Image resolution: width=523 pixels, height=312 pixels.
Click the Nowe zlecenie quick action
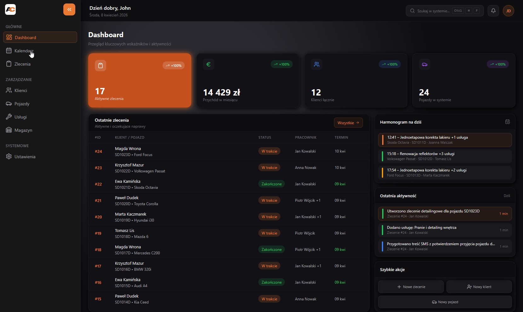pyautogui.click(x=411, y=287)
